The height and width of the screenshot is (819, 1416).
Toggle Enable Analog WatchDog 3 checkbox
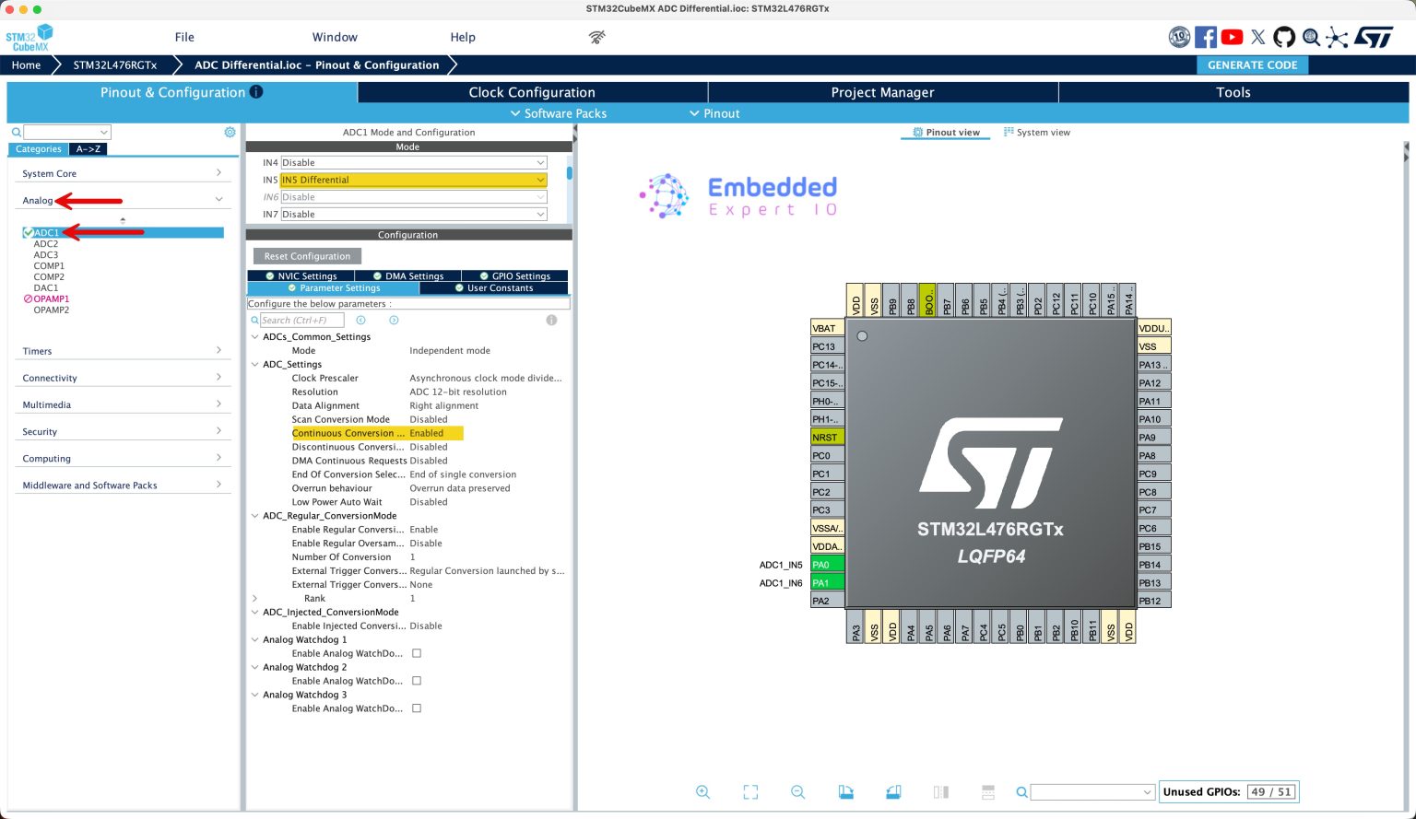[x=417, y=708]
